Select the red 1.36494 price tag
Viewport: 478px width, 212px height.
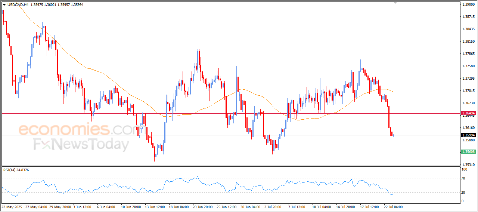pos(468,113)
